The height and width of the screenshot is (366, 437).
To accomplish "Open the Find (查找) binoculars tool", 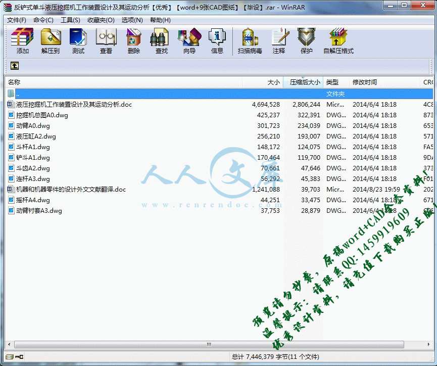I will point(160,37).
